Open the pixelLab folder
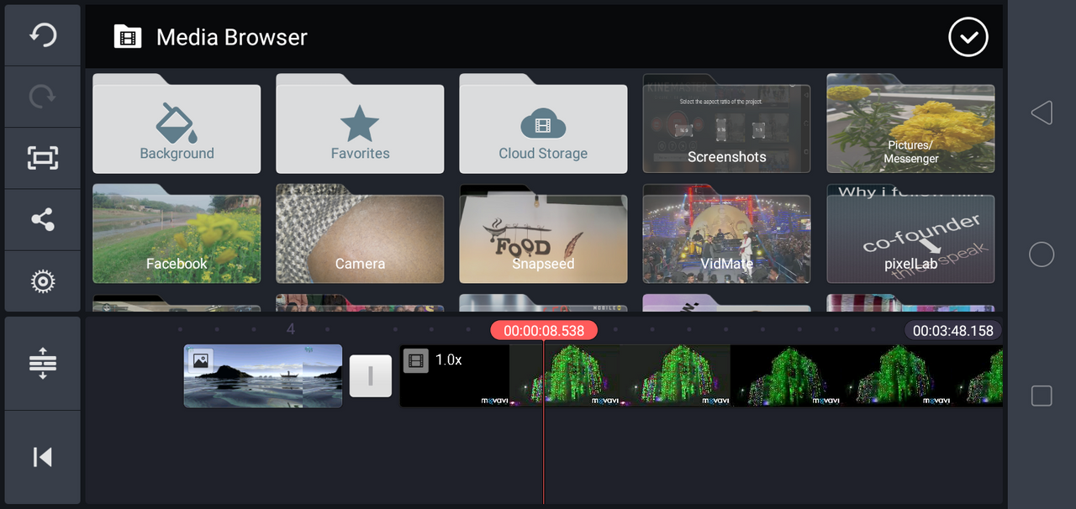Image resolution: width=1076 pixels, height=509 pixels. pos(910,234)
